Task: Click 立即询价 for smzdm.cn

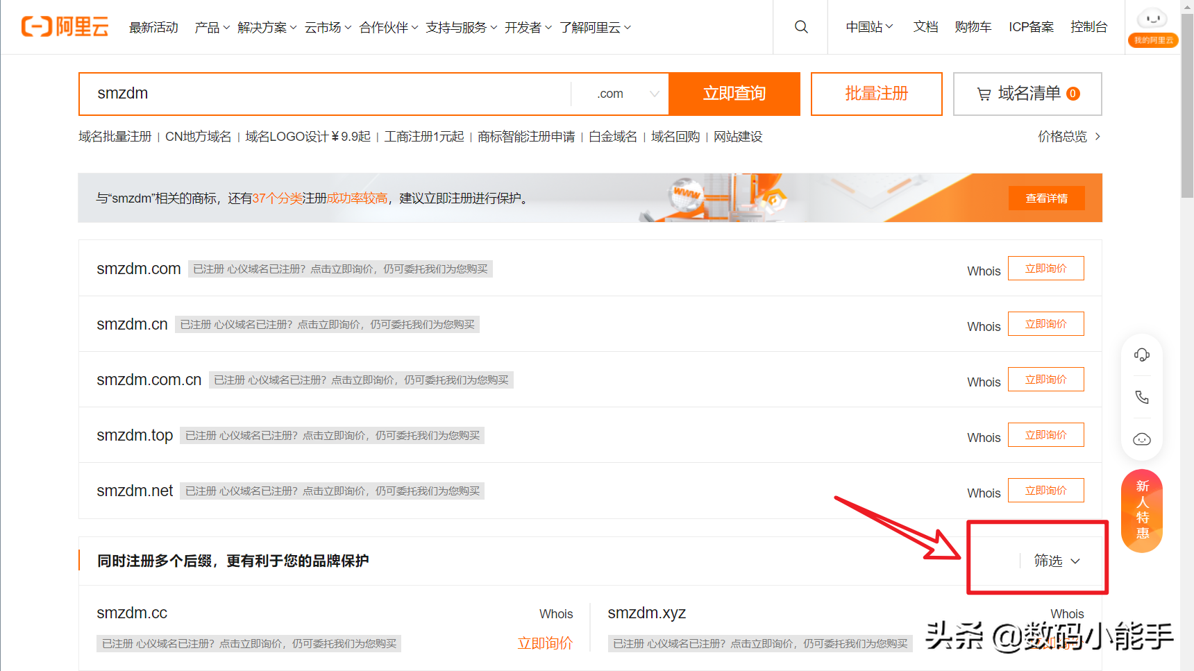Action: [x=1046, y=324]
